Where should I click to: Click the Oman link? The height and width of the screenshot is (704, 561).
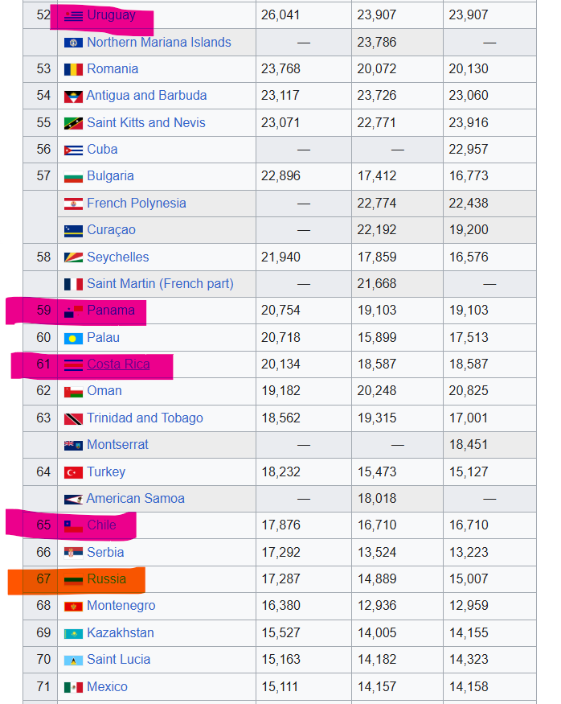(x=104, y=390)
